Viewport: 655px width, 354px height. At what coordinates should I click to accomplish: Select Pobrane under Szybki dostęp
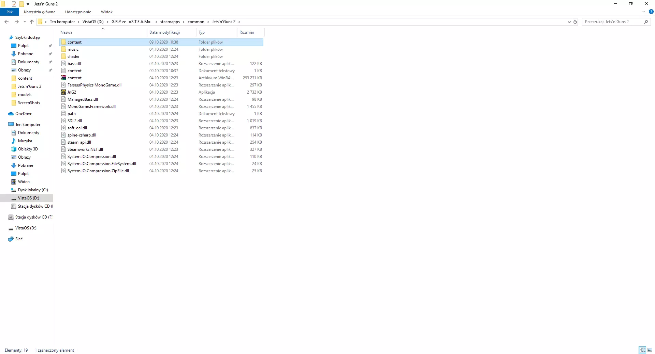point(26,54)
